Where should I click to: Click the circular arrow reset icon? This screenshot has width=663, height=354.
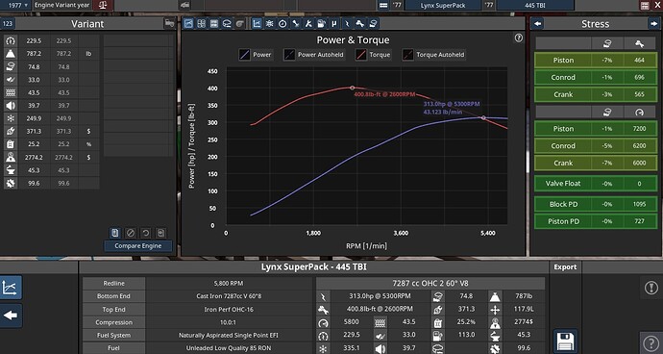coord(145,233)
